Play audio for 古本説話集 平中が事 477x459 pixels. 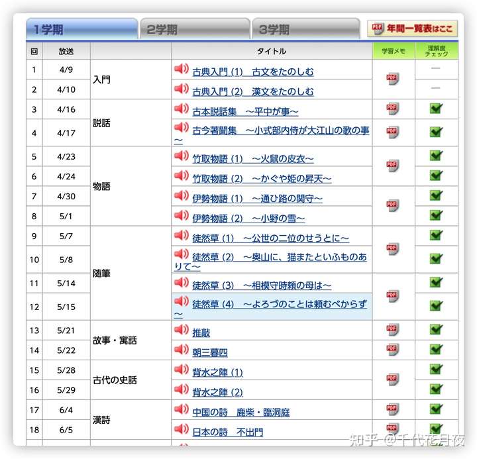point(182,109)
